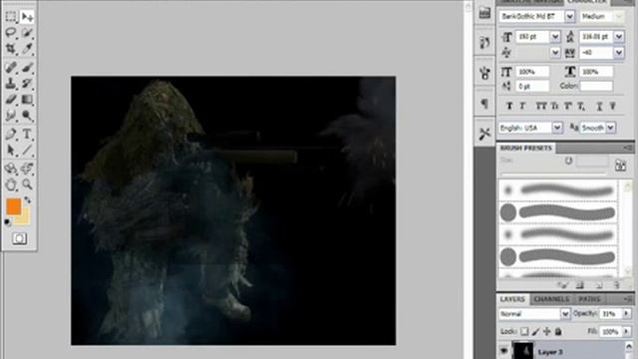Screen dimensions: 638x359
Task: Select the Move tool
Action: pyautogui.click(x=27, y=17)
